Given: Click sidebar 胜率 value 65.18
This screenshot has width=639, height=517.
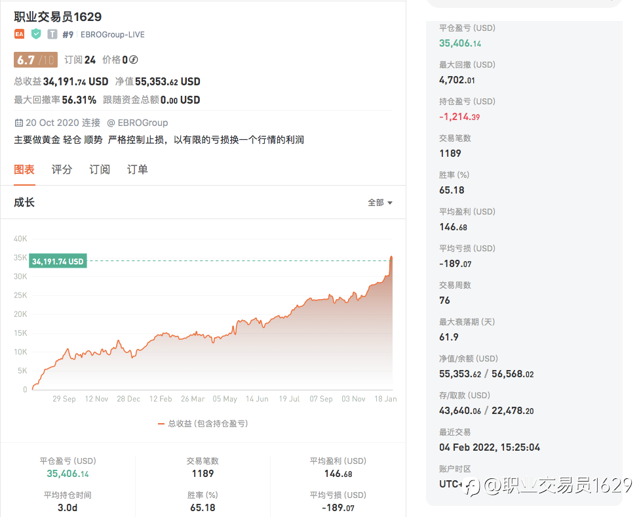Looking at the screenshot, I should point(452,190).
